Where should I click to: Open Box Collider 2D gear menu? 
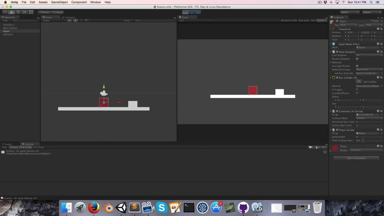click(381, 78)
